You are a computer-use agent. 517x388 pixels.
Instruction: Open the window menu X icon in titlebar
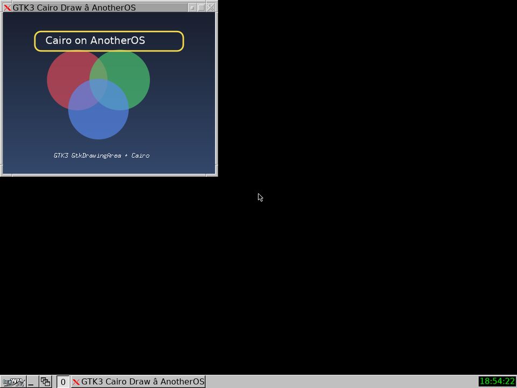coord(7,7)
